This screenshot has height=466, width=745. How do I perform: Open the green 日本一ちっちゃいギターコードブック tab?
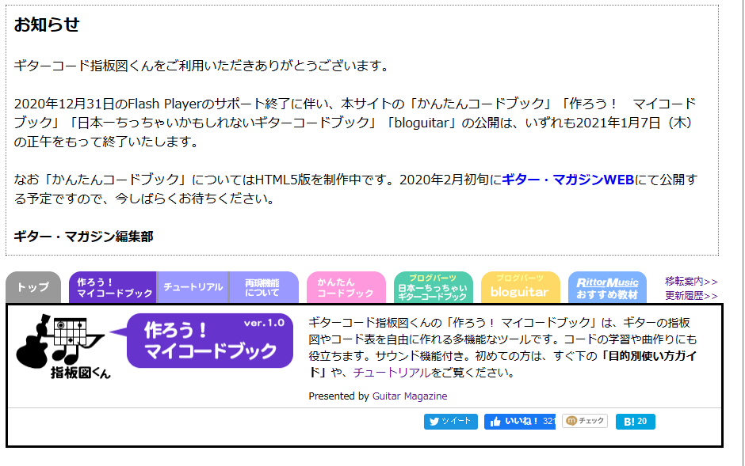[434, 287]
